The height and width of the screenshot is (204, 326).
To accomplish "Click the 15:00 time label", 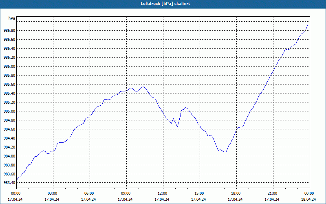I will [x=200, y=193].
